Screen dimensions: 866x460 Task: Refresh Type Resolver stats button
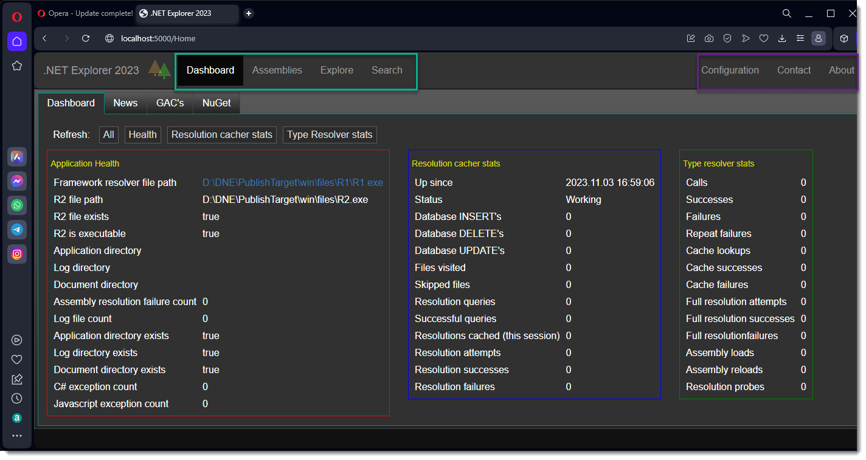330,135
